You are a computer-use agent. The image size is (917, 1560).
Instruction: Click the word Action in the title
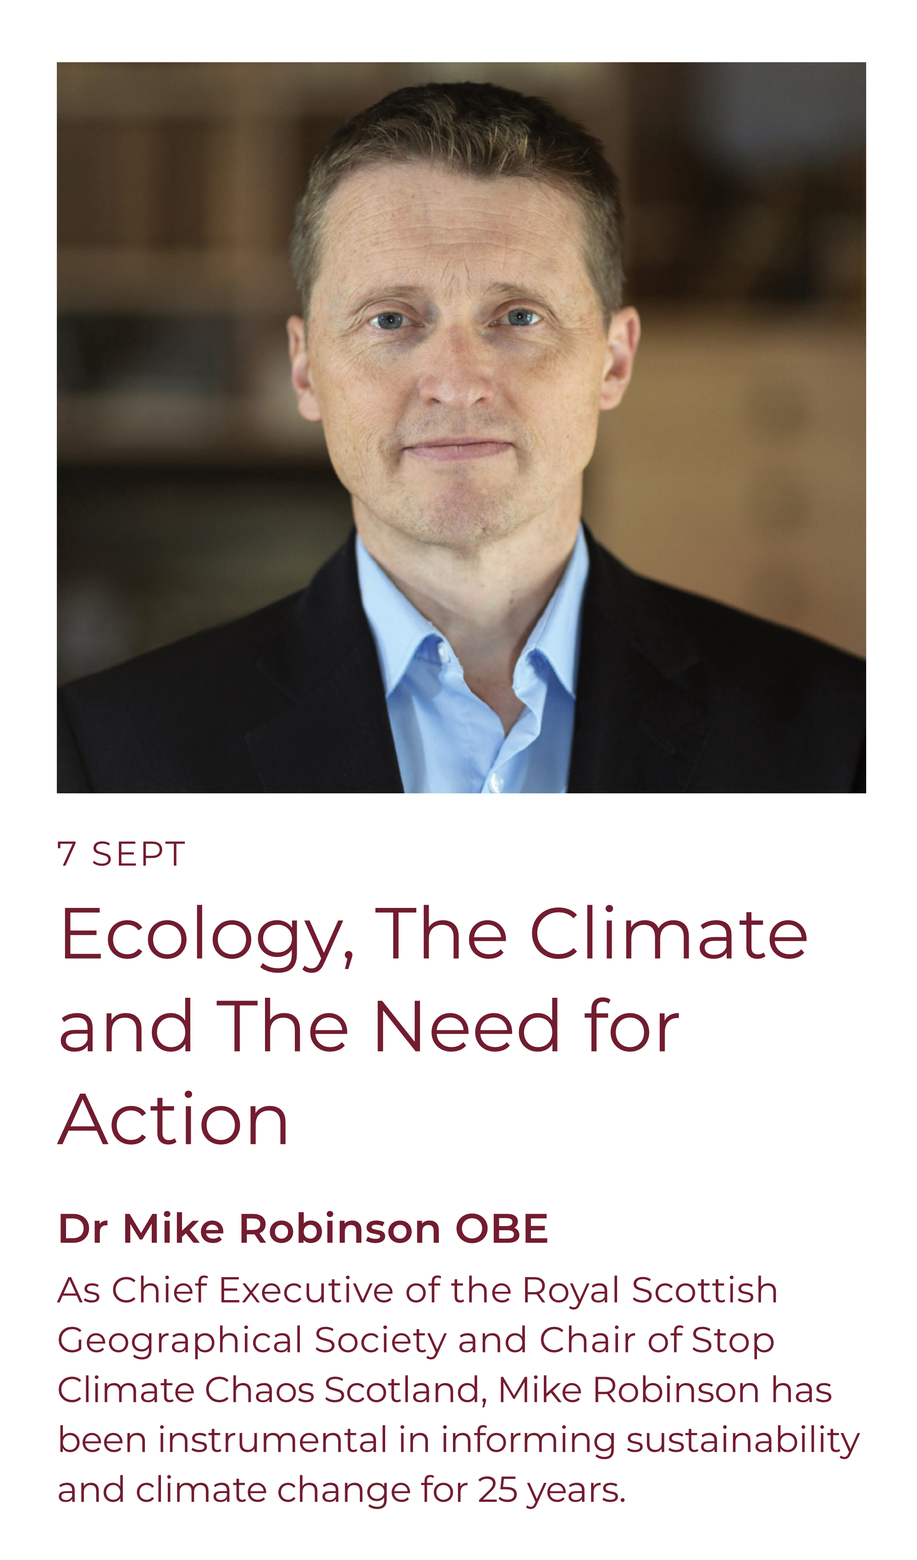[173, 1119]
